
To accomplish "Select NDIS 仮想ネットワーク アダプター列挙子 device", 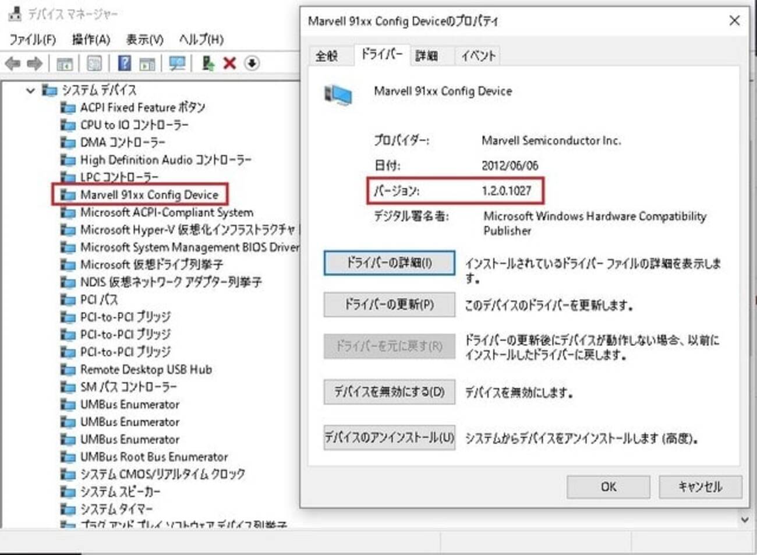I will [162, 282].
